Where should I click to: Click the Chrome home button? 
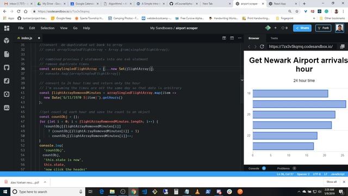point(26,11)
